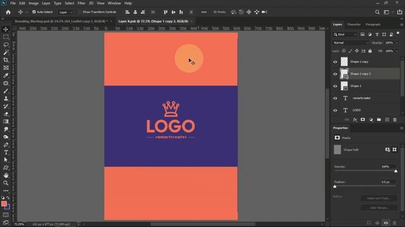Open the File menu

(x=13, y=3)
